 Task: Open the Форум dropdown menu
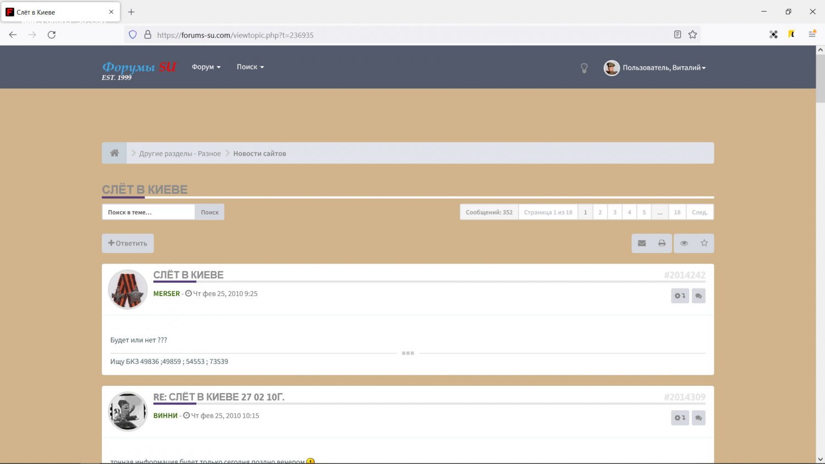pos(206,67)
